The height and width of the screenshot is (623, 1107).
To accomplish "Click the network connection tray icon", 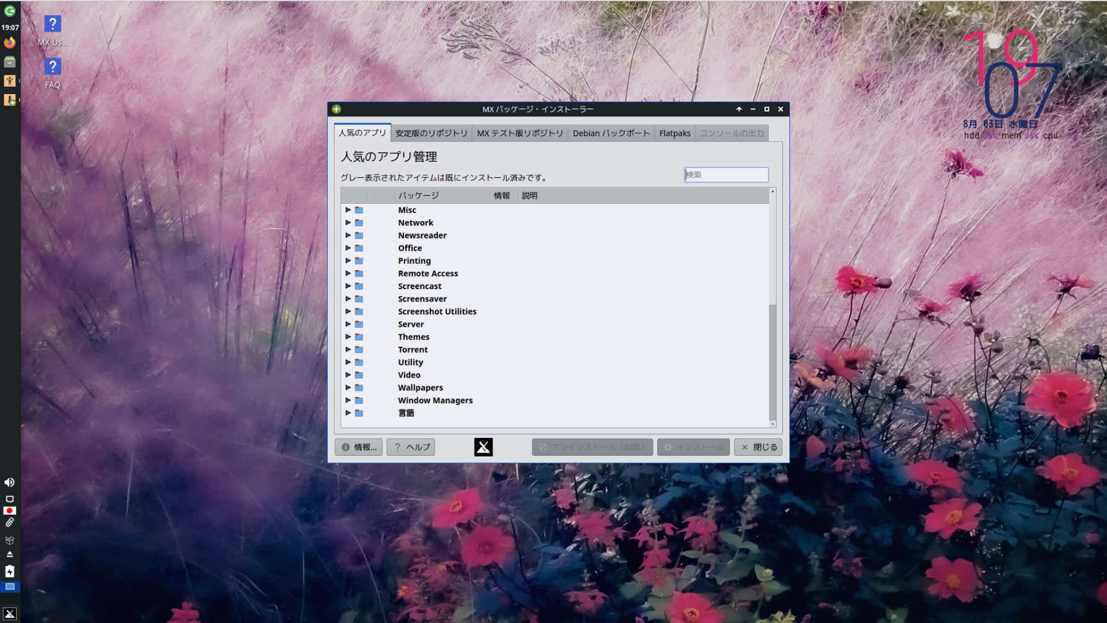I will click(x=10, y=499).
